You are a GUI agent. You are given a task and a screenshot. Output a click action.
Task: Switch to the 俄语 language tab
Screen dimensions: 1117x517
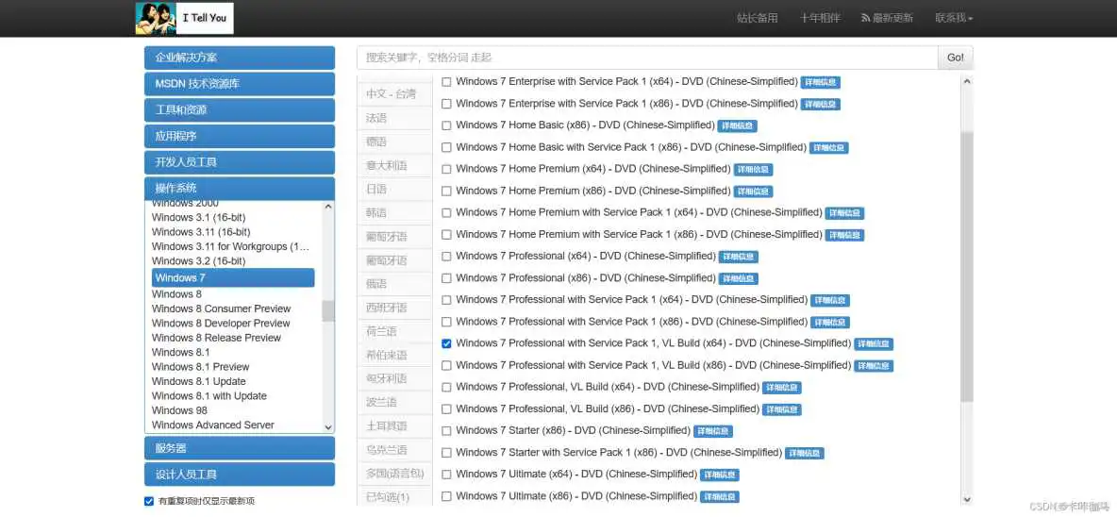coord(394,283)
